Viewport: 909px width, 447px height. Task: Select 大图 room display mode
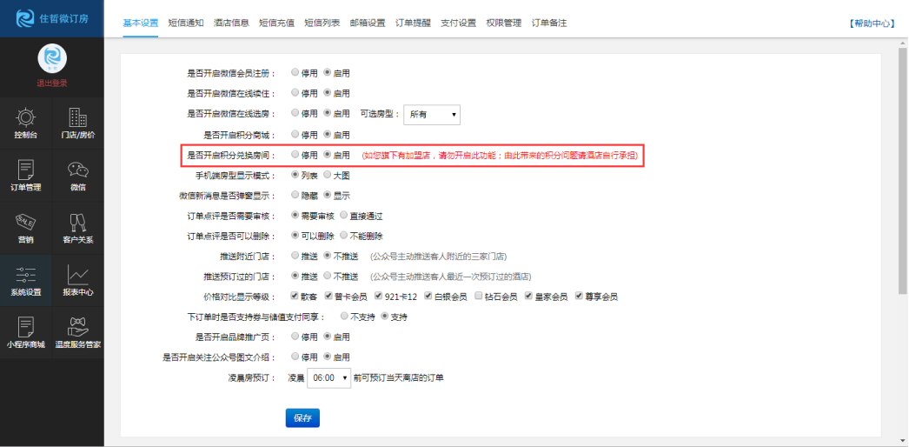tap(327, 175)
